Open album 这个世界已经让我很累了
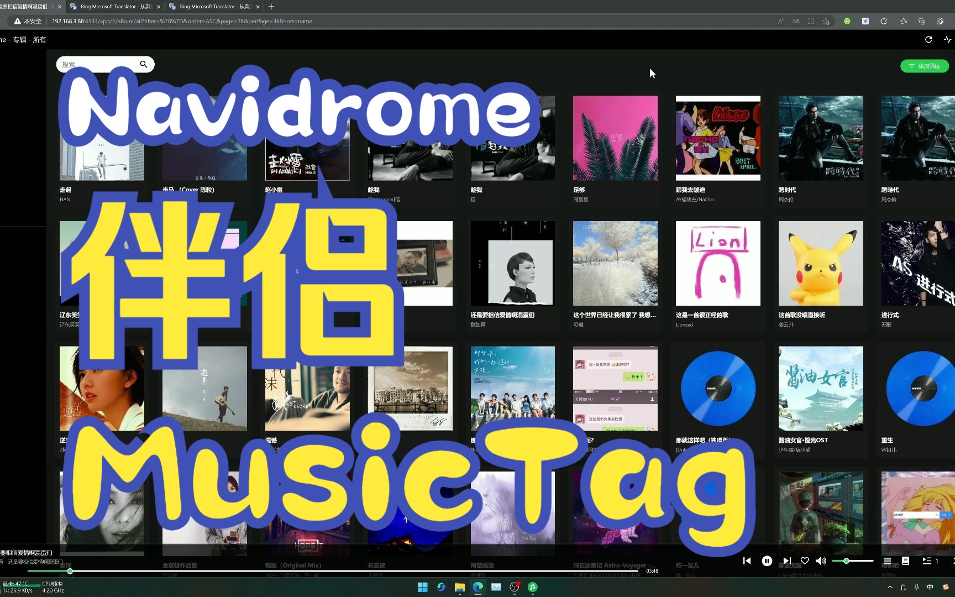 pyautogui.click(x=615, y=263)
